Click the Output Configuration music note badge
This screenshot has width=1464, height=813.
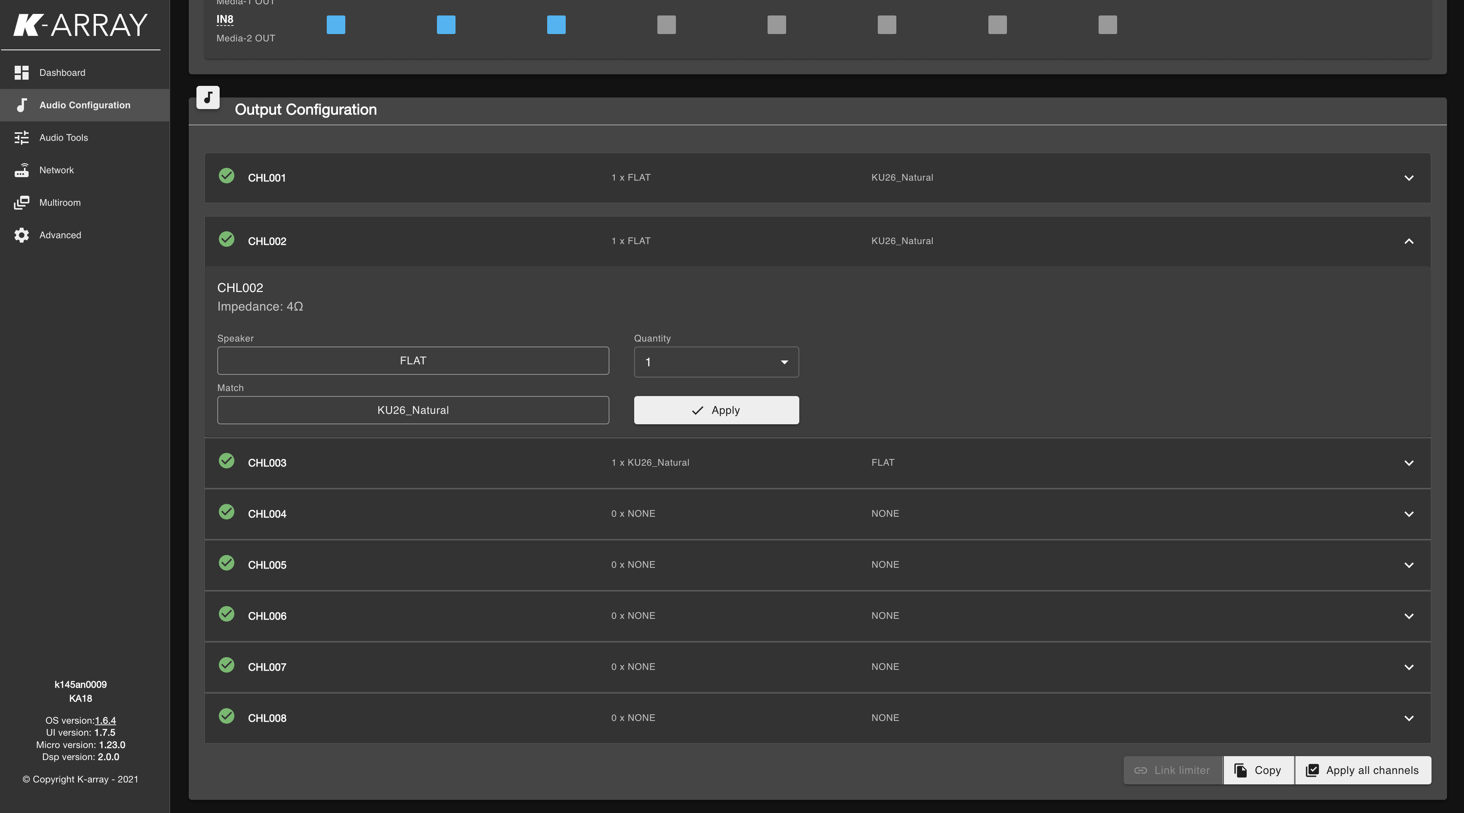(x=208, y=97)
